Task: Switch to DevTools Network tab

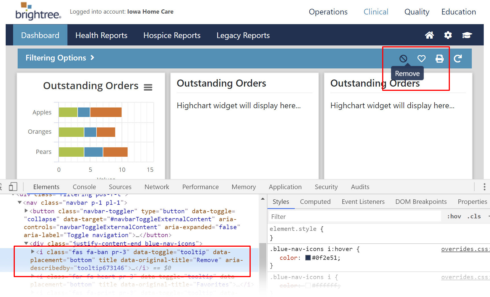Action: pos(157,187)
